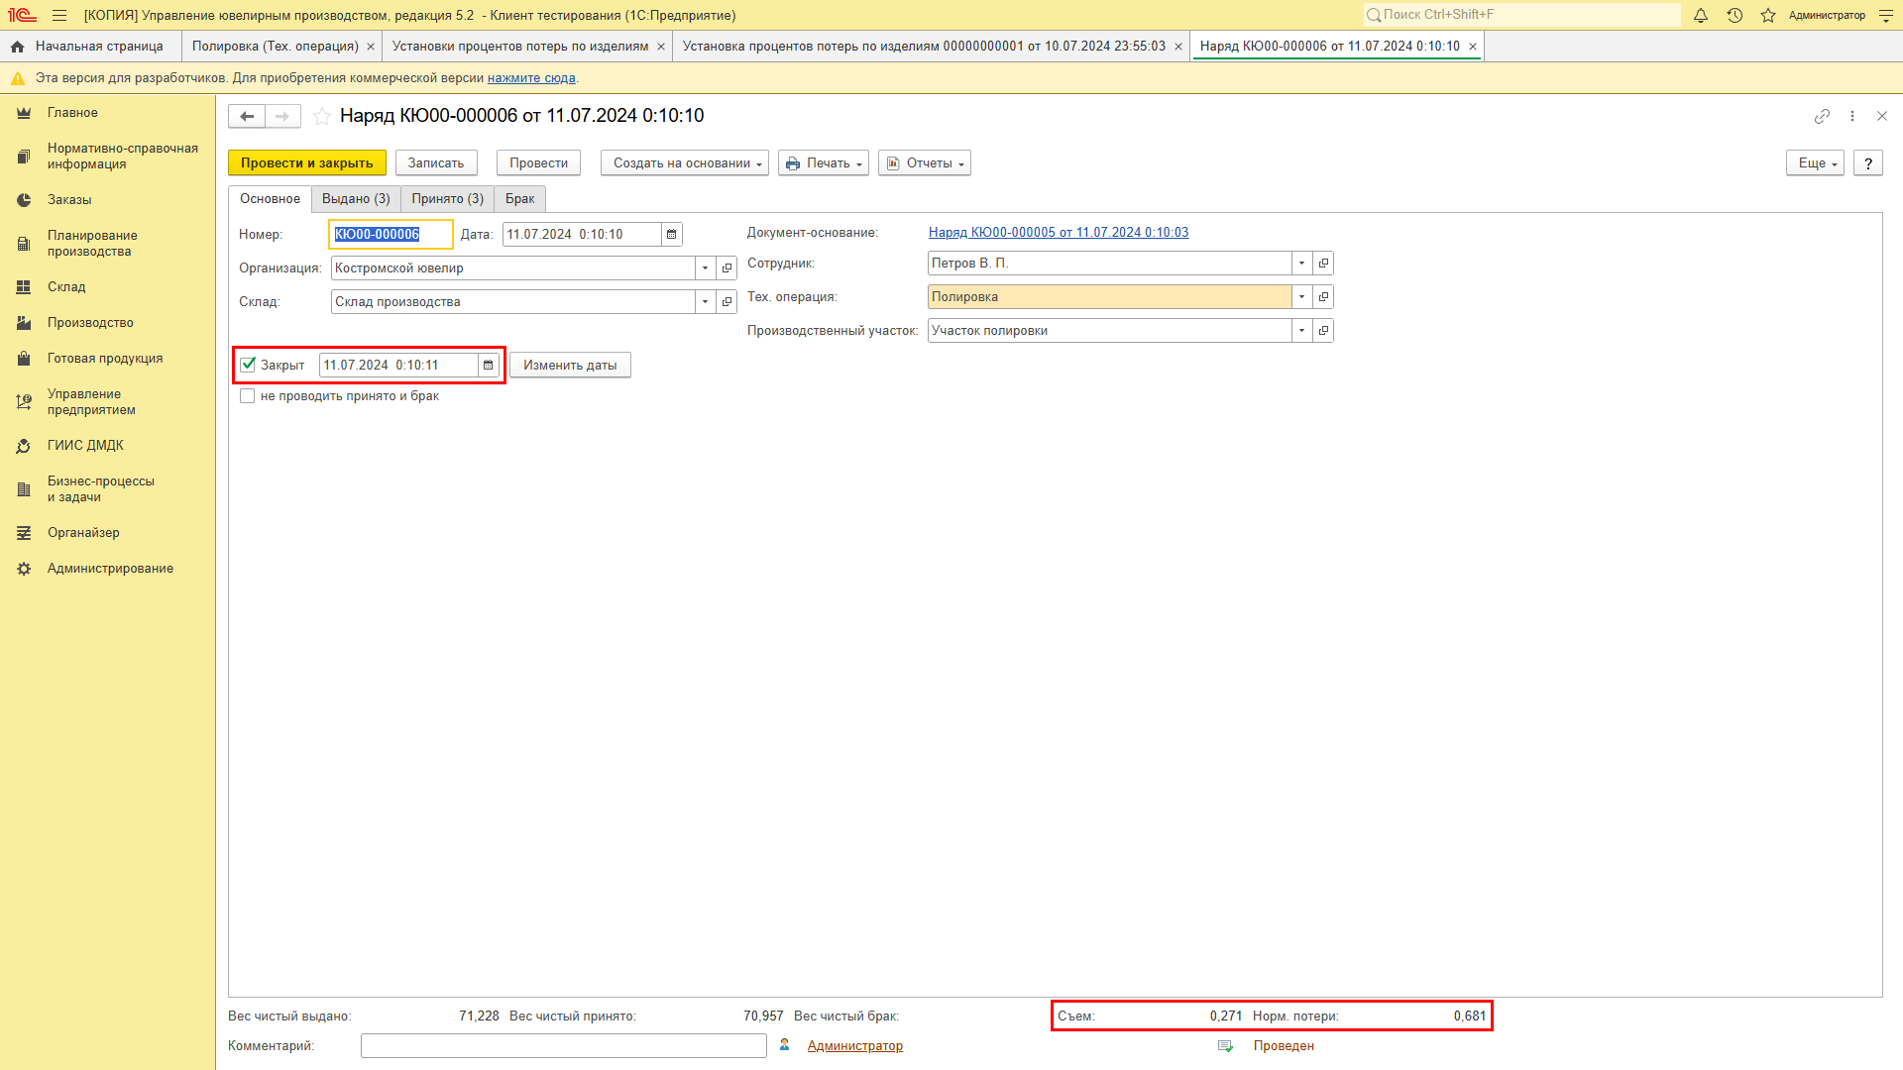Add this document to favorites star
This screenshot has width=1903, height=1070.
322,116
